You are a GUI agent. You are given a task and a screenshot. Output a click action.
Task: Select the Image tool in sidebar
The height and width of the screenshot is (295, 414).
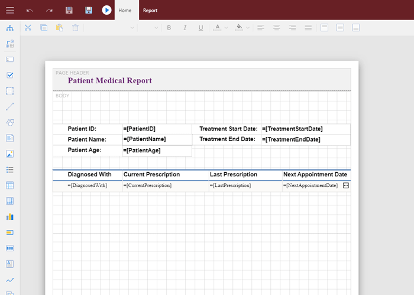point(9,154)
